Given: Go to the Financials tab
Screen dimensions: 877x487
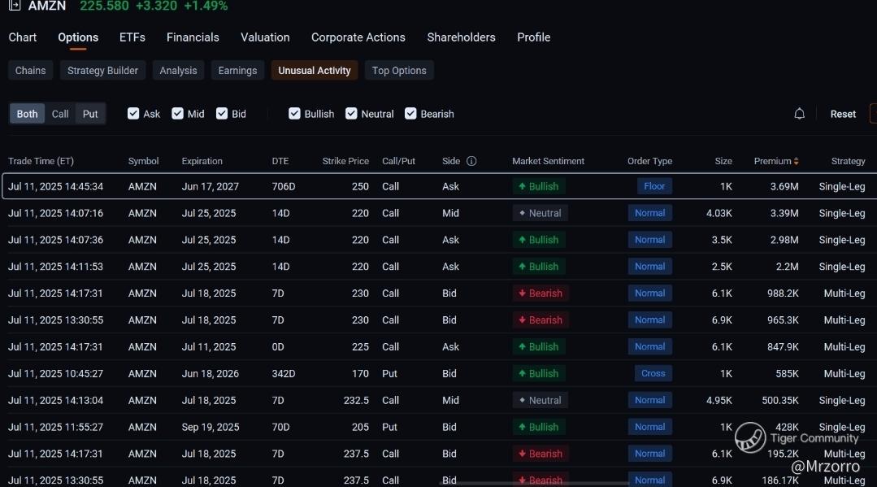Looking at the screenshot, I should coord(193,37).
